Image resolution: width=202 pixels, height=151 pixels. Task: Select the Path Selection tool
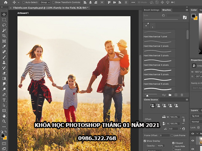coord(4,105)
